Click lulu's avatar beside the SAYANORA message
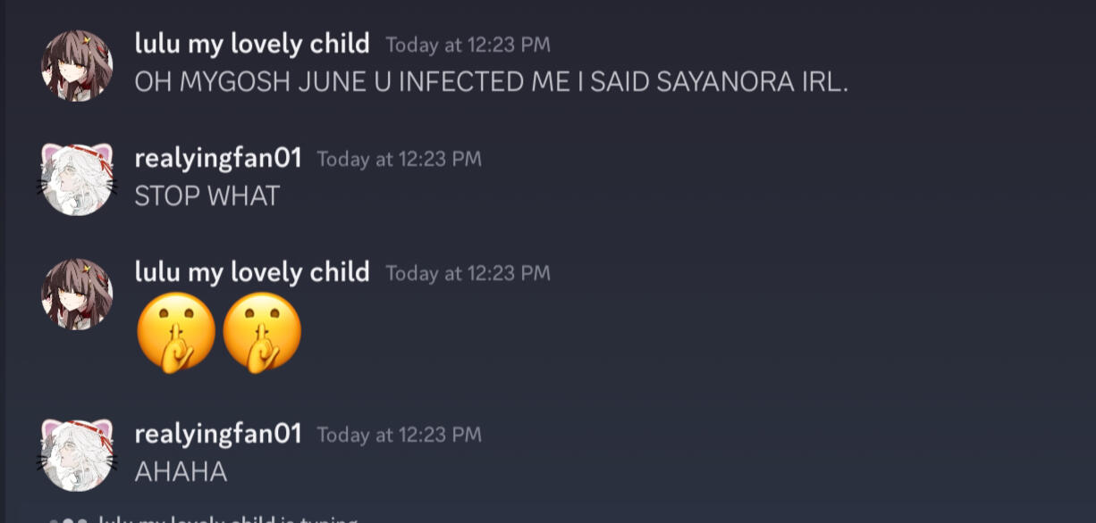Image resolution: width=1096 pixels, height=523 pixels. pyautogui.click(x=77, y=65)
